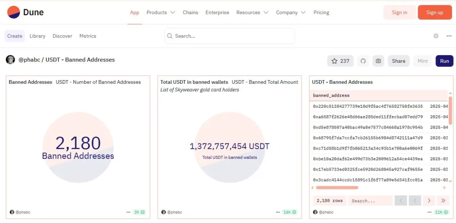The width and height of the screenshot is (456, 223).
Task: Click the 1,372,757,454 USDT counter
Action: click(229, 146)
